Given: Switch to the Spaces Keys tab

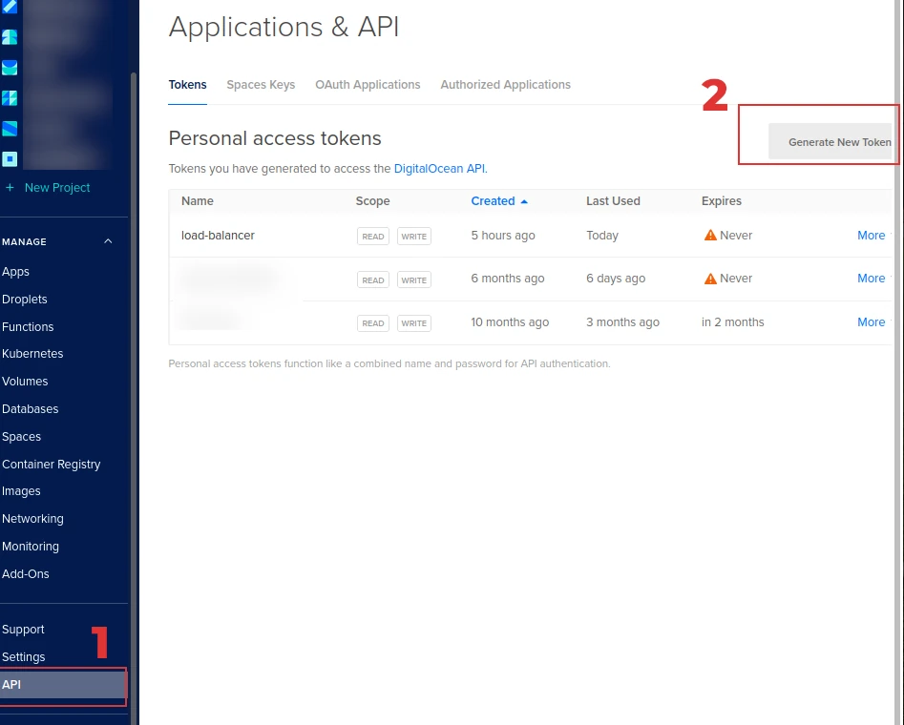Looking at the screenshot, I should click(x=261, y=85).
